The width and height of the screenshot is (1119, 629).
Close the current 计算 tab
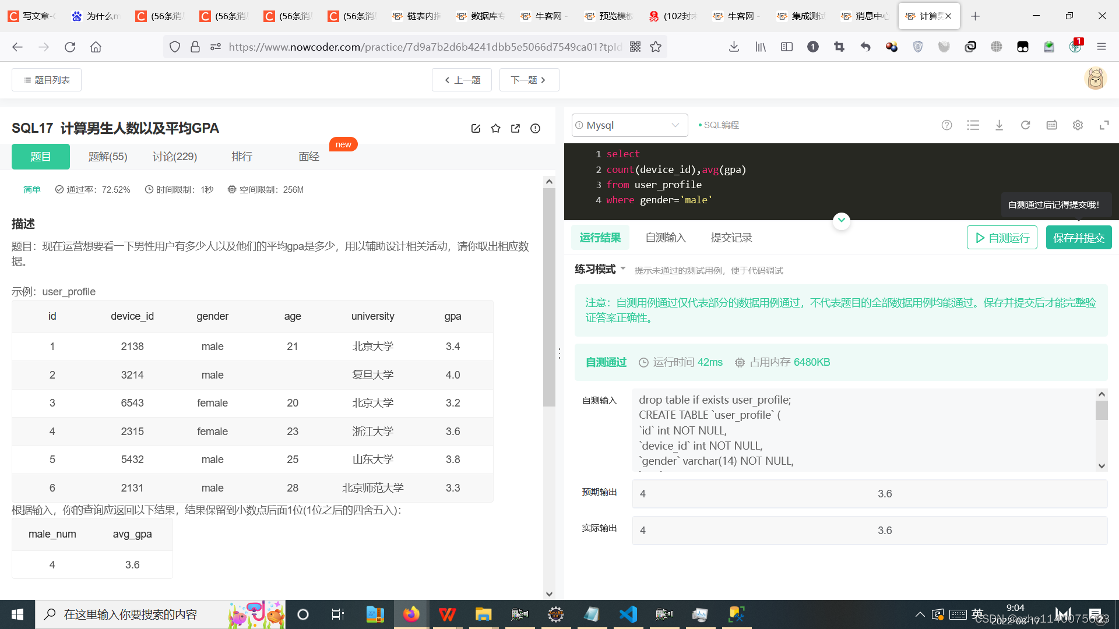[948, 16]
